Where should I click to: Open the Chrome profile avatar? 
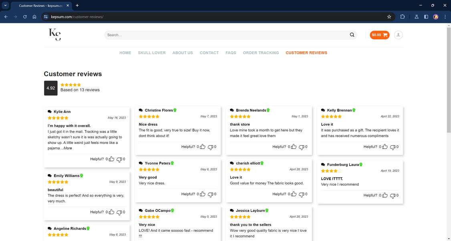click(436, 17)
